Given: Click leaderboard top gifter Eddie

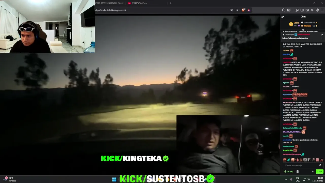Looking at the screenshot, I should point(296,23).
